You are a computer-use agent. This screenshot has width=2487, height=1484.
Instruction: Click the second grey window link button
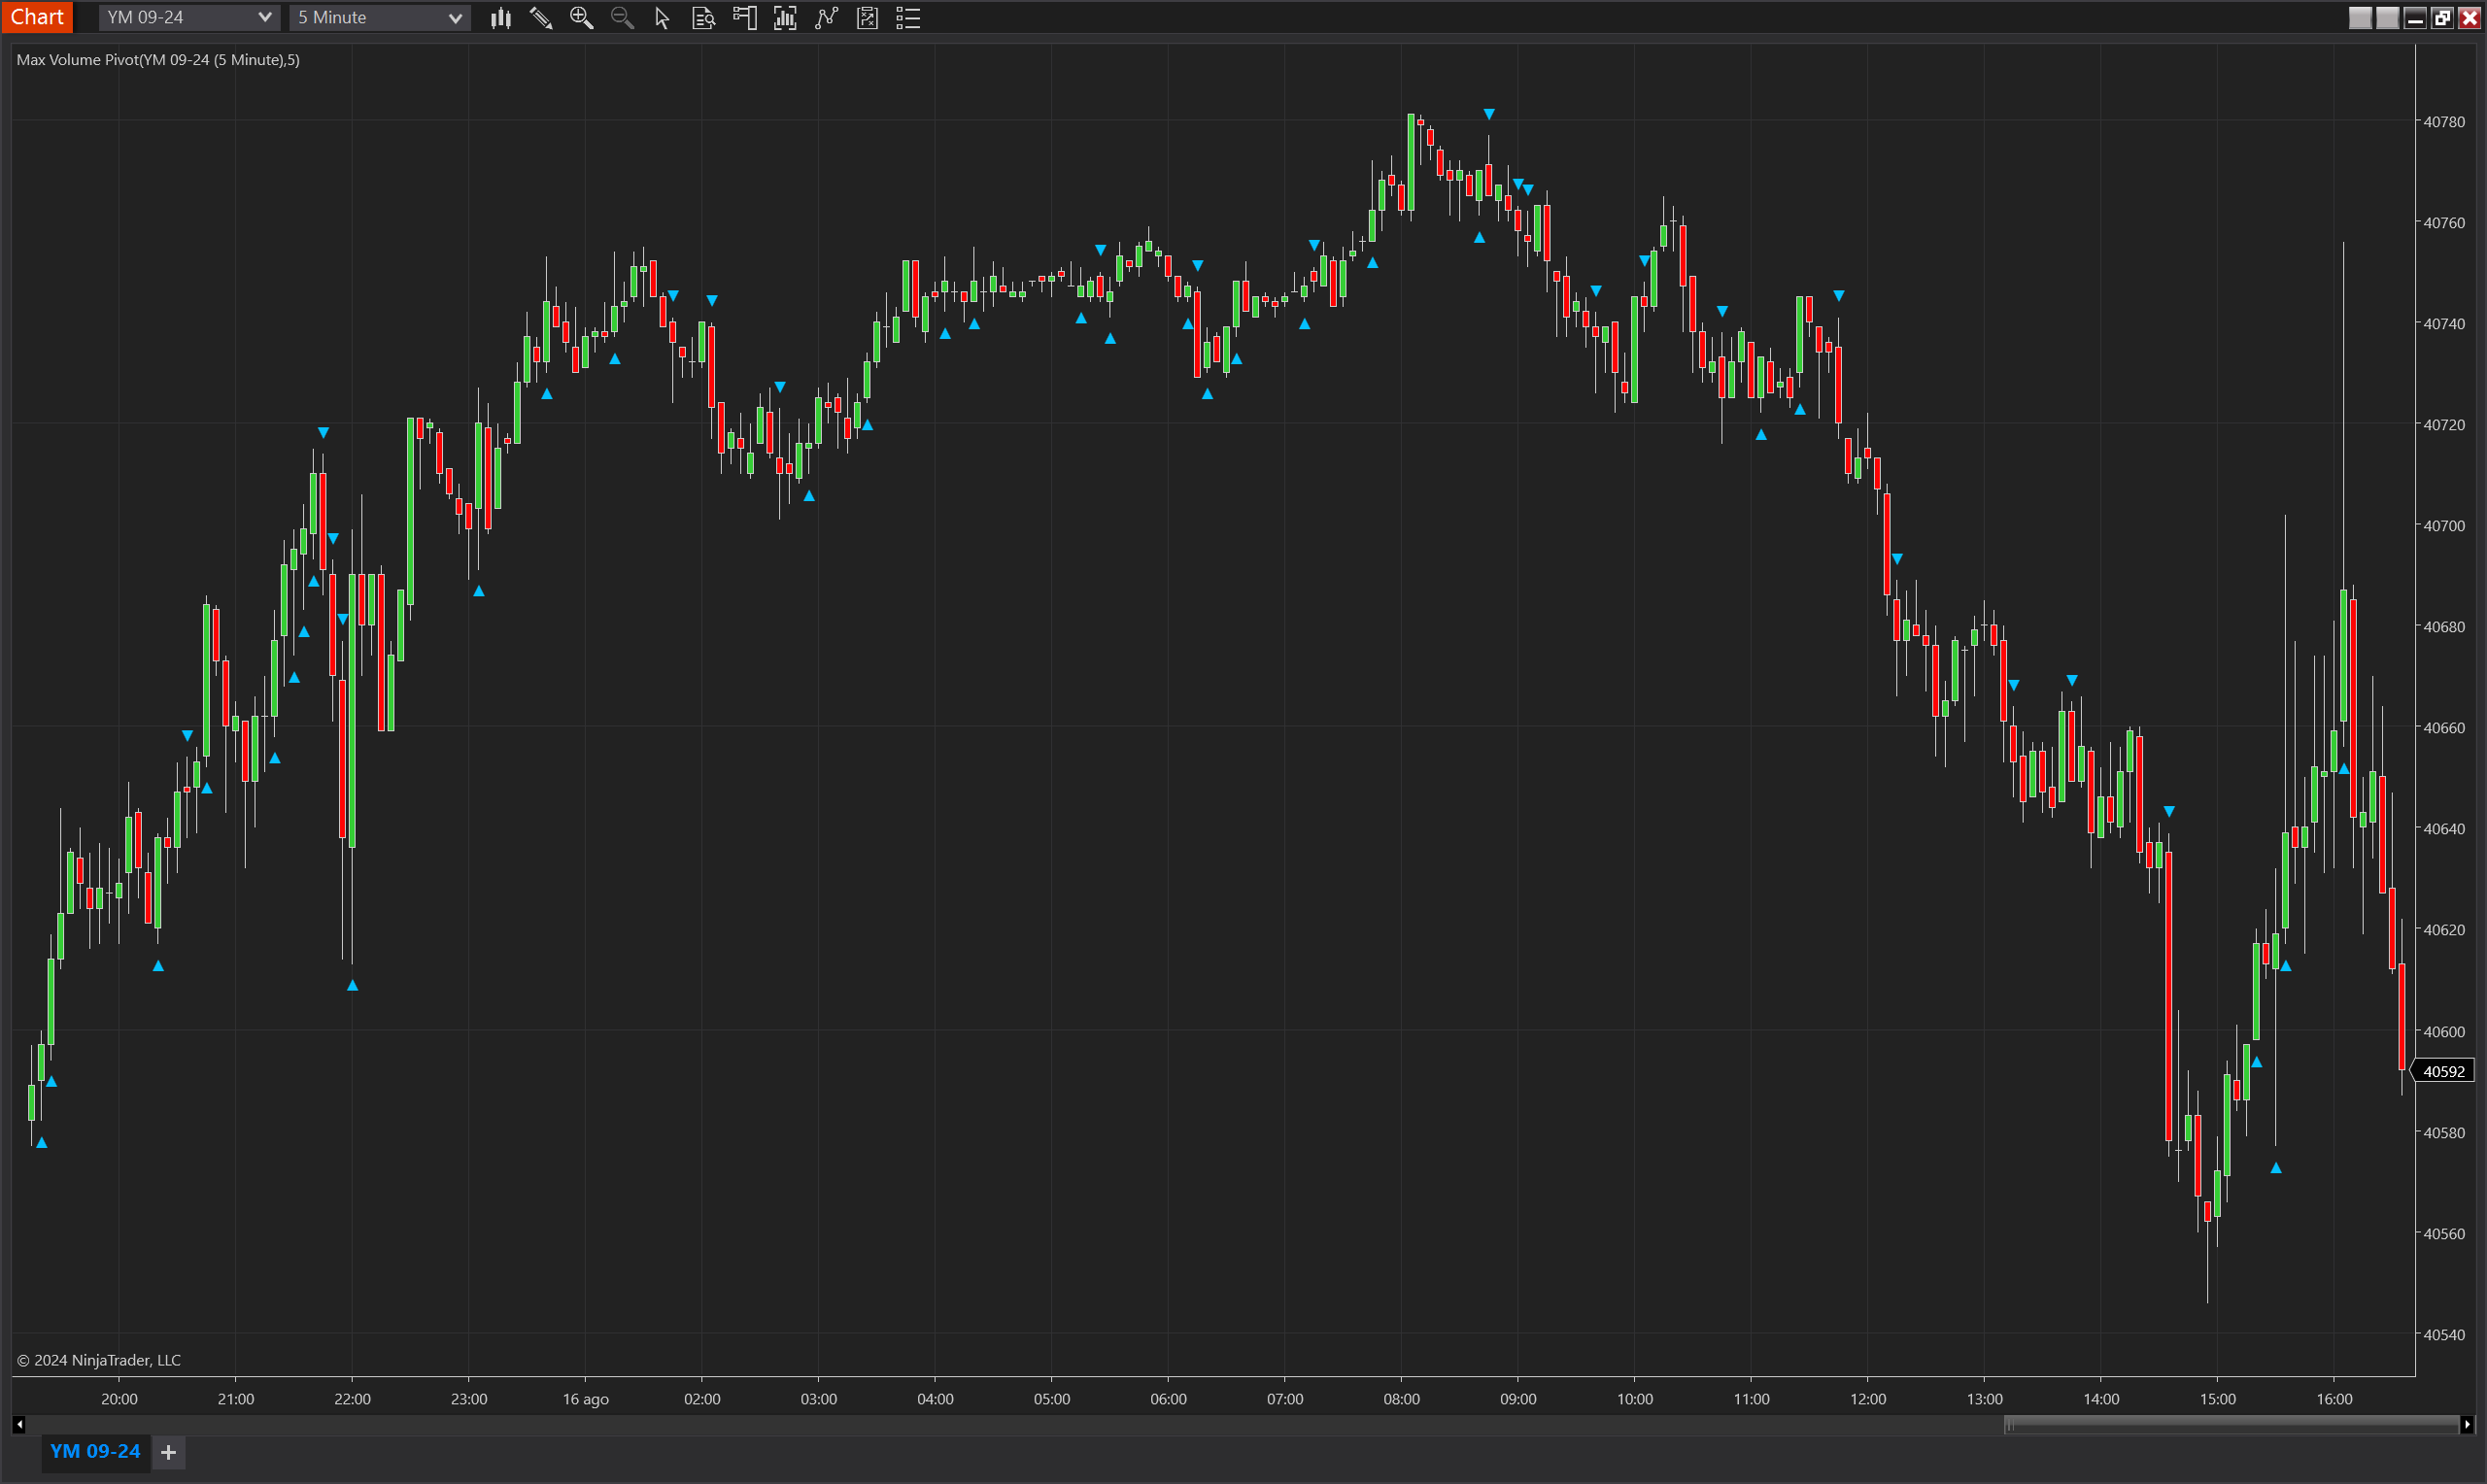click(2387, 17)
